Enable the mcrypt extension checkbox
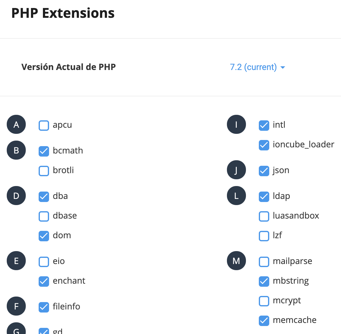 264,301
